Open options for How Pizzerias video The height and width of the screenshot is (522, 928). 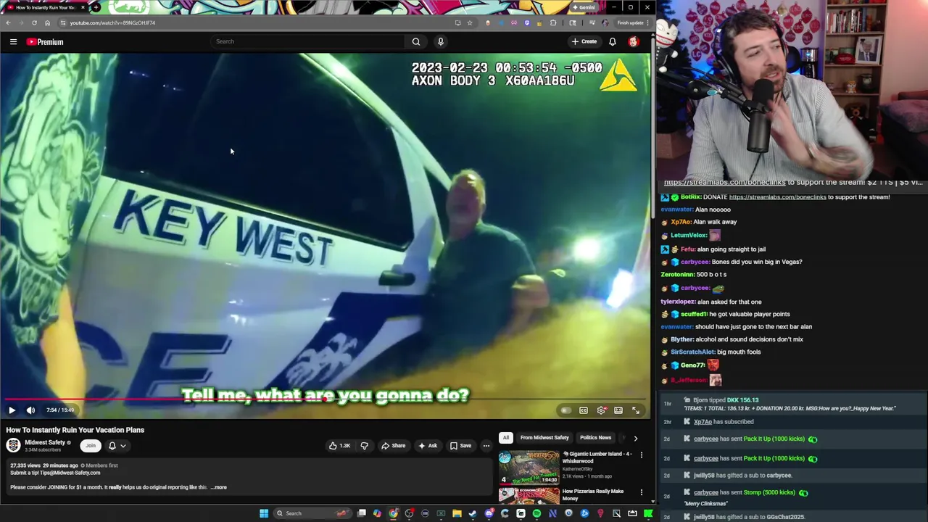[641, 493]
